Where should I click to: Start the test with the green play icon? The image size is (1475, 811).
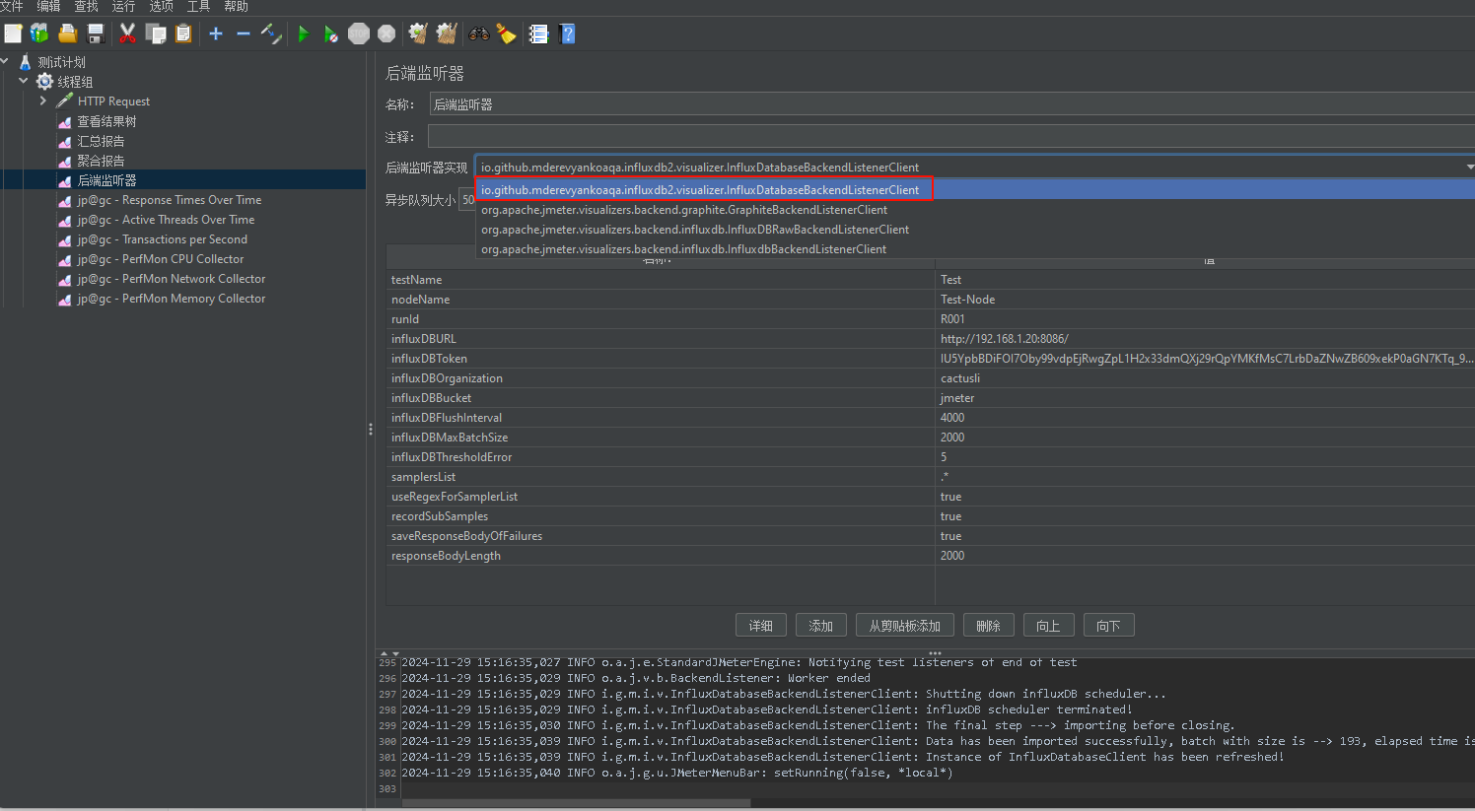coord(304,34)
